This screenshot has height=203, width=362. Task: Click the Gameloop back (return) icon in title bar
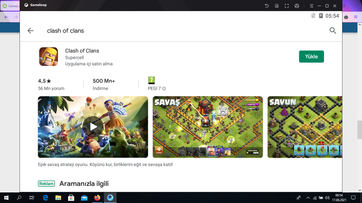(x=267, y=6)
